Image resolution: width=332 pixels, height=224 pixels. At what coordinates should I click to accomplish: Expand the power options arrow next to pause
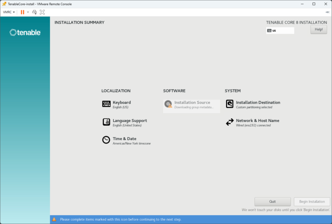click(28, 12)
